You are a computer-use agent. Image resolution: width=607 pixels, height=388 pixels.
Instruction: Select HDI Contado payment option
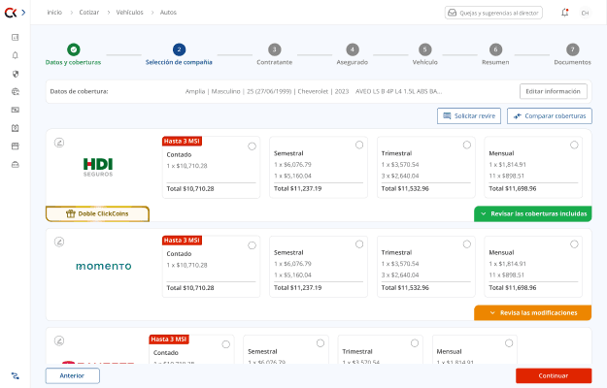coord(252,146)
